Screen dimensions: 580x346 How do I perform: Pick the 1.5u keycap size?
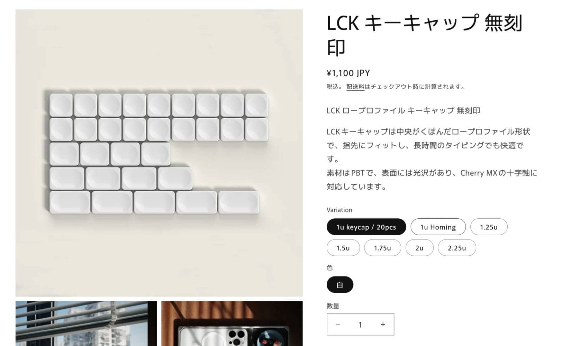(x=343, y=248)
